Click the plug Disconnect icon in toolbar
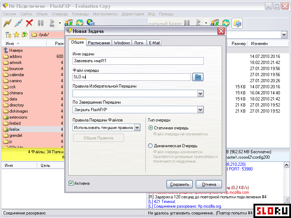This screenshot has height=218, width=291. (x=18, y=23)
